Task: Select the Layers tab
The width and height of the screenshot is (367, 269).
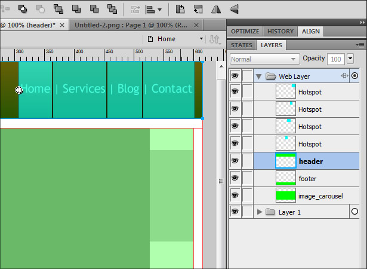Action: pyautogui.click(x=272, y=45)
